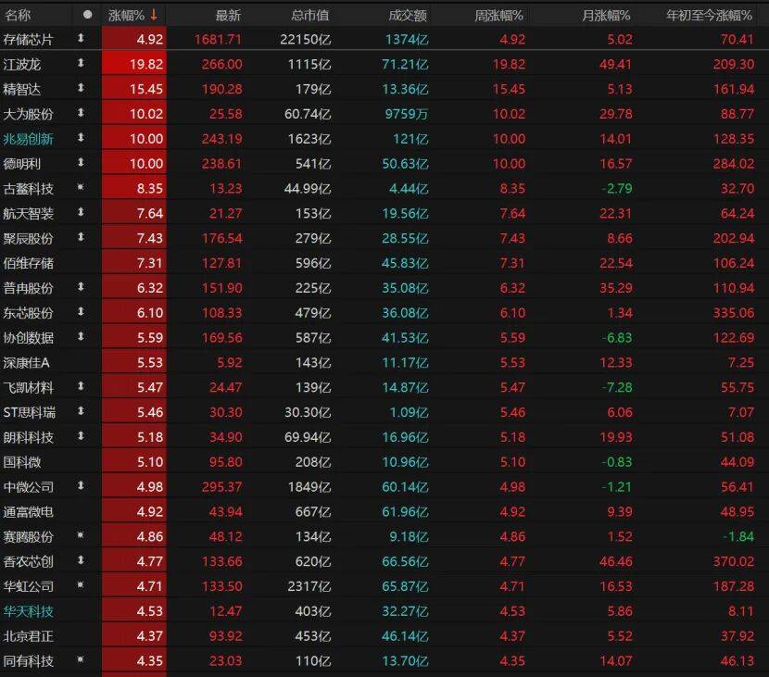This screenshot has height=677, width=769.
Task: Click the marker icon next to 香农芯创
Action: [x=81, y=561]
